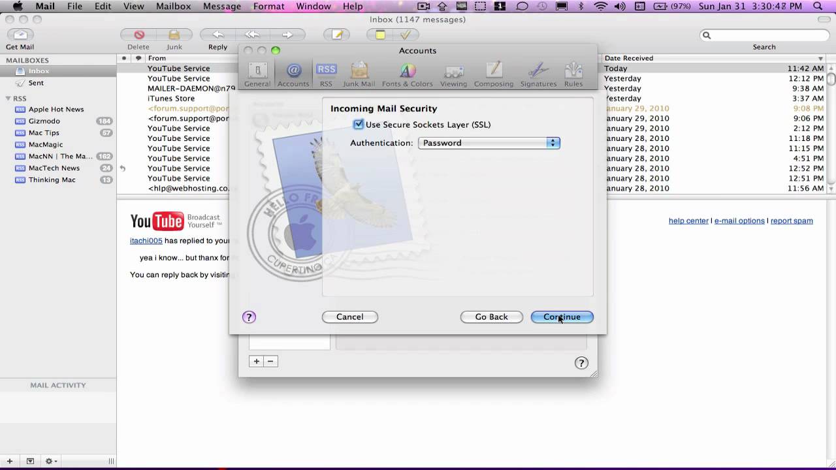Click the Reply All double-arrow button

point(252,35)
